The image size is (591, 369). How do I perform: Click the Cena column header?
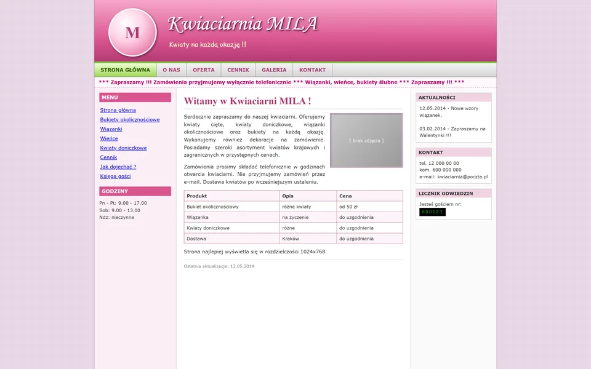[x=369, y=196]
